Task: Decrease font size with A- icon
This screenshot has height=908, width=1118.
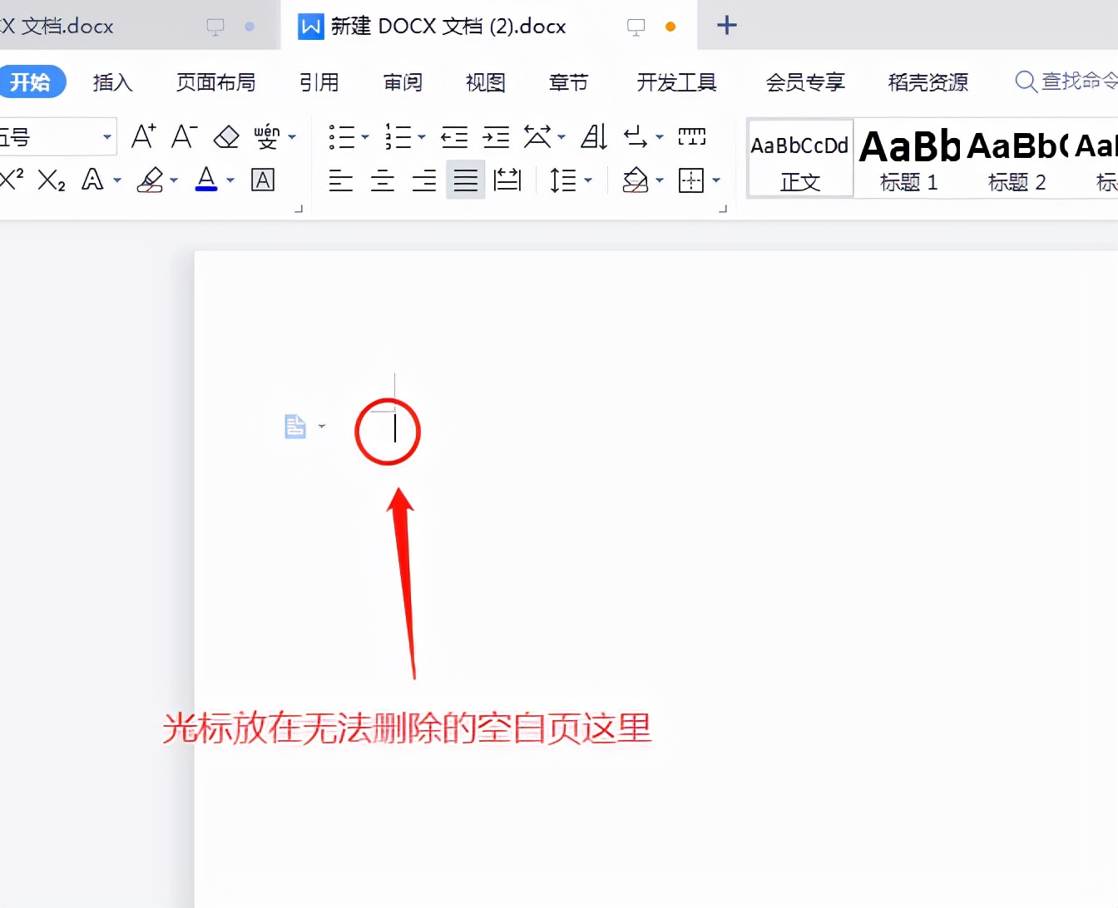Action: (184, 136)
